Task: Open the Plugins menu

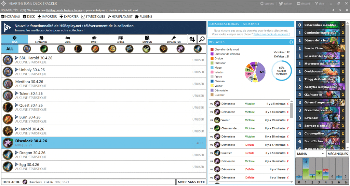Action: [144, 16]
